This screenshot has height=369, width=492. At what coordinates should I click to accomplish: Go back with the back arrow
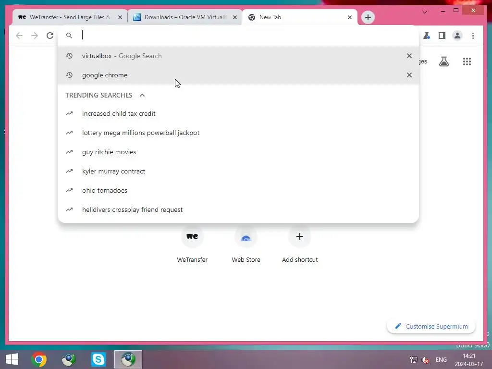pyautogui.click(x=19, y=36)
